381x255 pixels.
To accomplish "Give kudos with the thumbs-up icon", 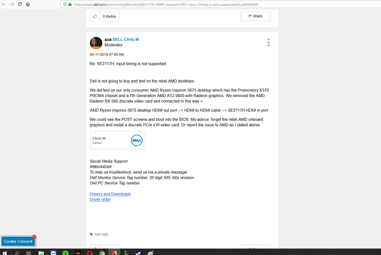I will [x=95, y=16].
